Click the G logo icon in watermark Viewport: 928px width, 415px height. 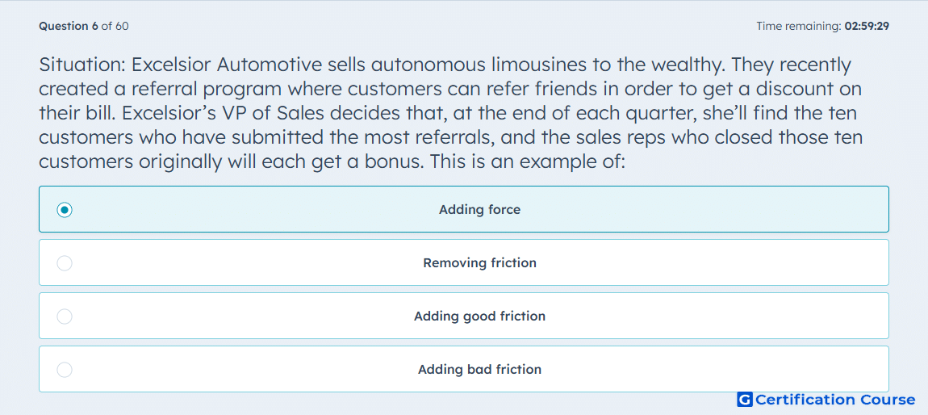[745, 400]
